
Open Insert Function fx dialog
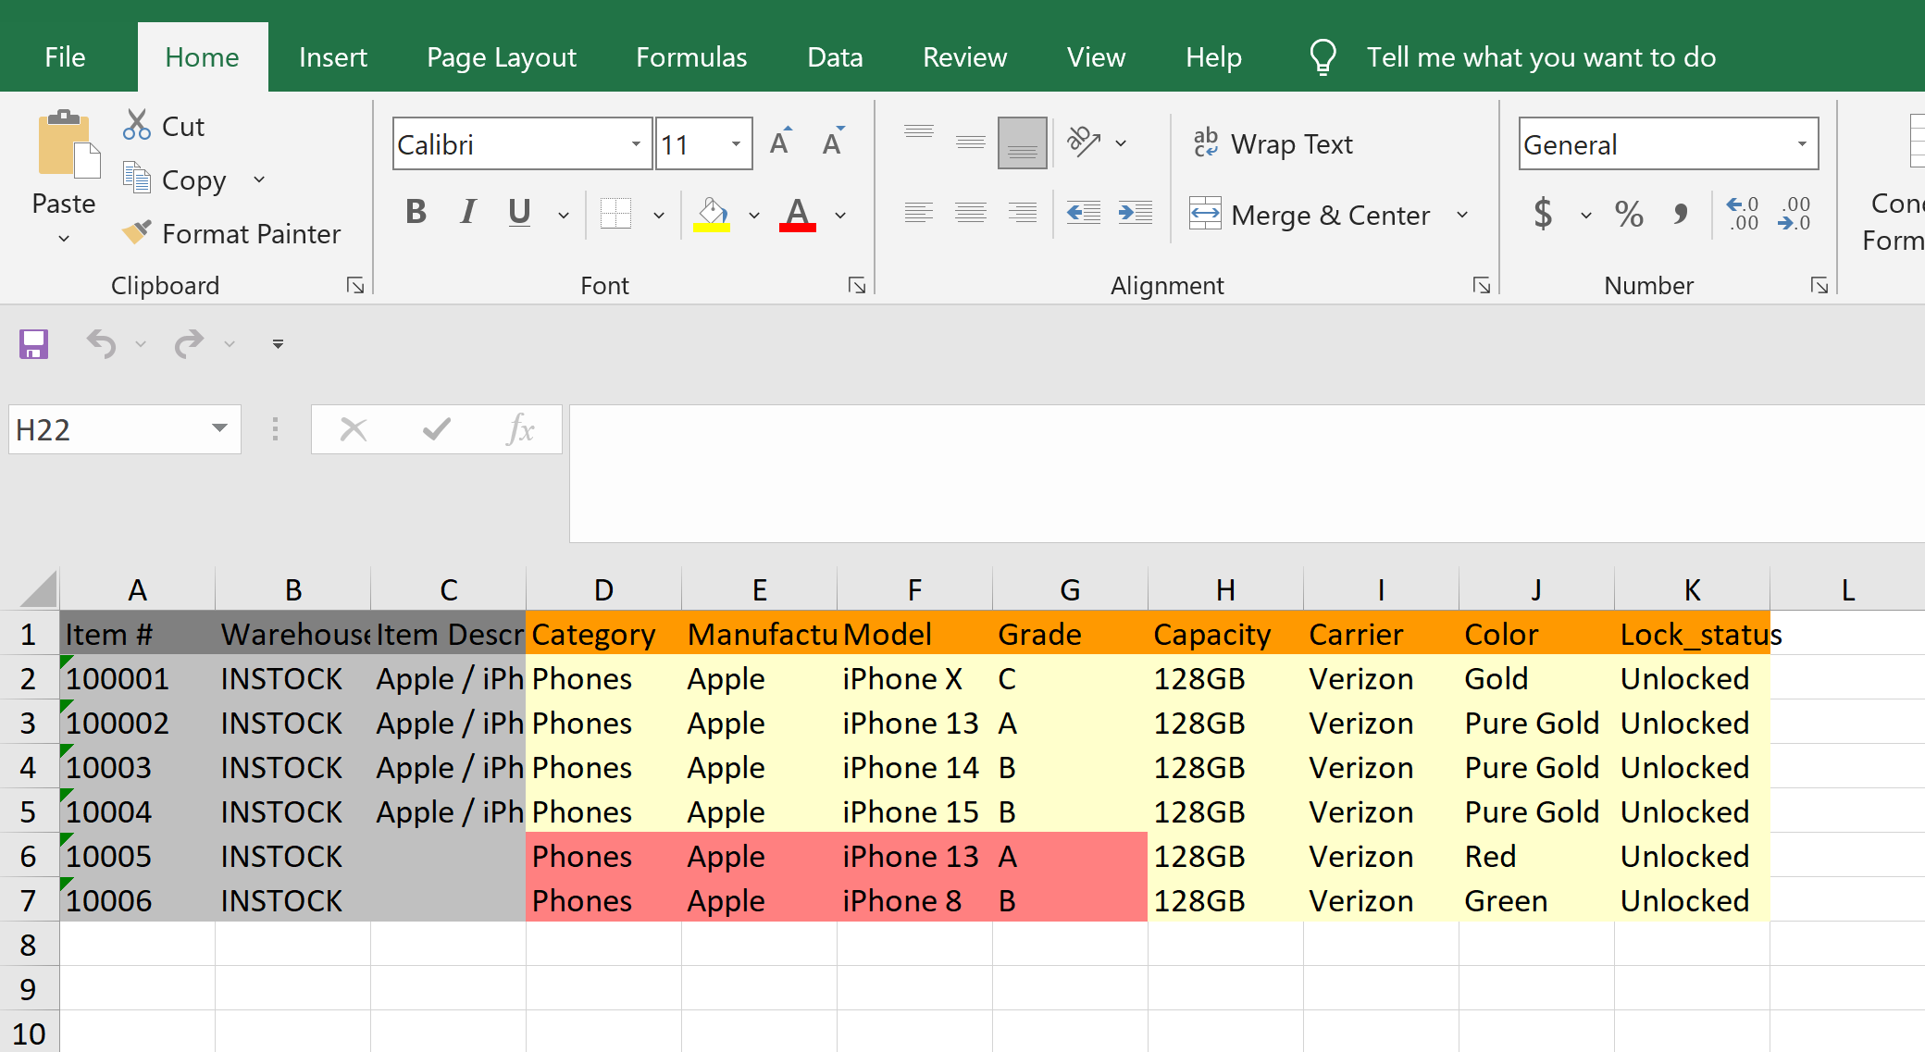(x=521, y=429)
